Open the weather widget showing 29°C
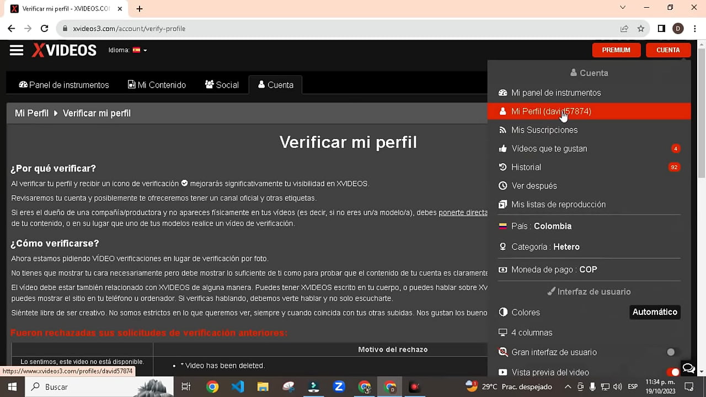The image size is (706, 397). coord(508,387)
